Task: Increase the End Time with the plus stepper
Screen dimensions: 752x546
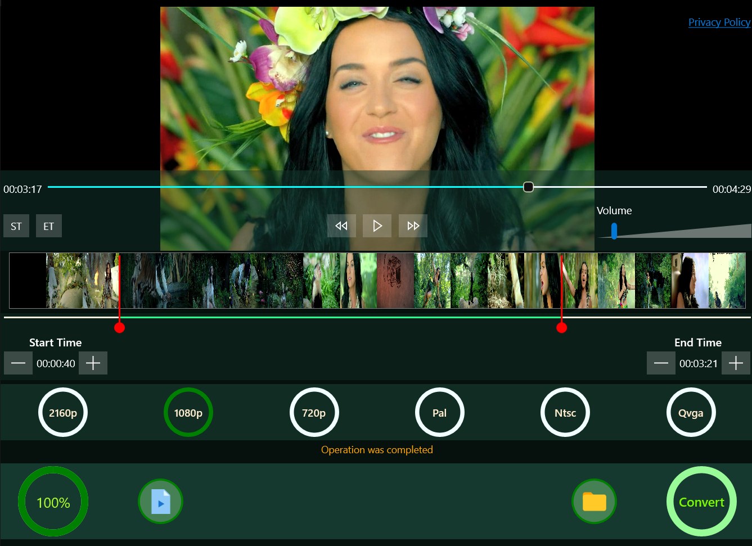Action: (736, 363)
